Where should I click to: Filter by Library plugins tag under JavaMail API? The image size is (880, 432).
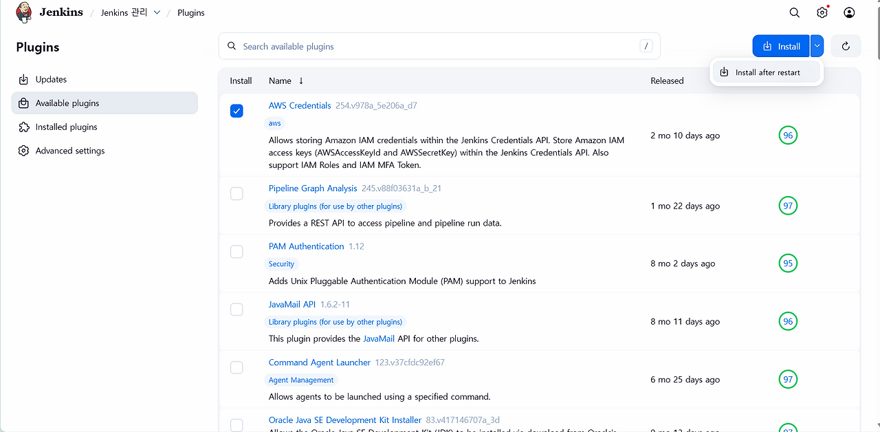335,322
